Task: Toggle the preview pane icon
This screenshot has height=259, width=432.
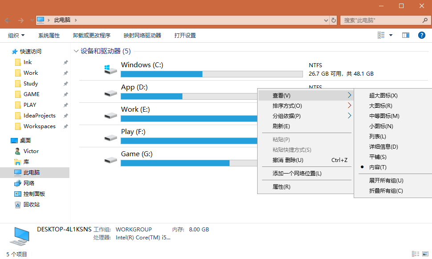Action: pyautogui.click(x=405, y=35)
